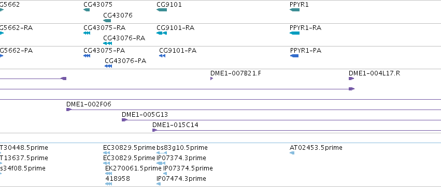This screenshot has width=441, height=187.
Task: Select the DME1-015C14 clone start marker
Action: tap(155, 130)
